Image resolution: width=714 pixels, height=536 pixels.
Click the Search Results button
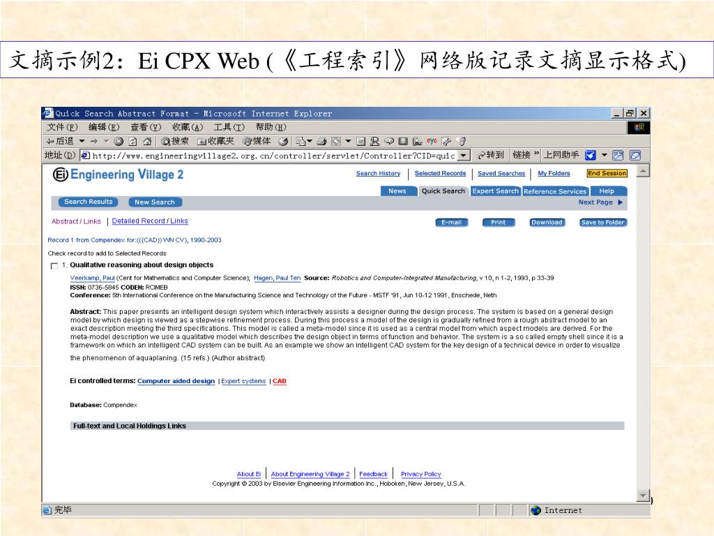(x=89, y=202)
